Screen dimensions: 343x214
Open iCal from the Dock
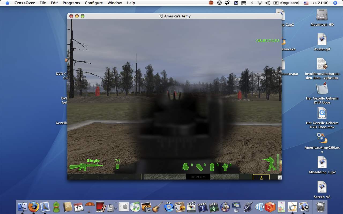pos(79,207)
